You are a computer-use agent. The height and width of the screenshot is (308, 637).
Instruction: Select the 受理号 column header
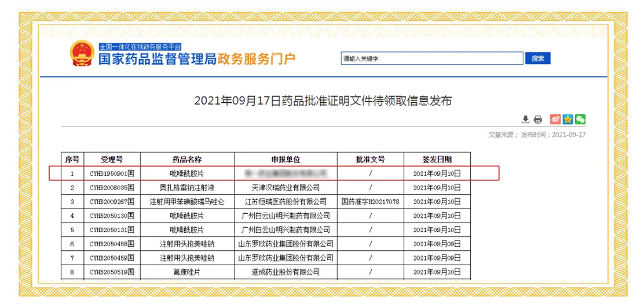[x=112, y=159]
